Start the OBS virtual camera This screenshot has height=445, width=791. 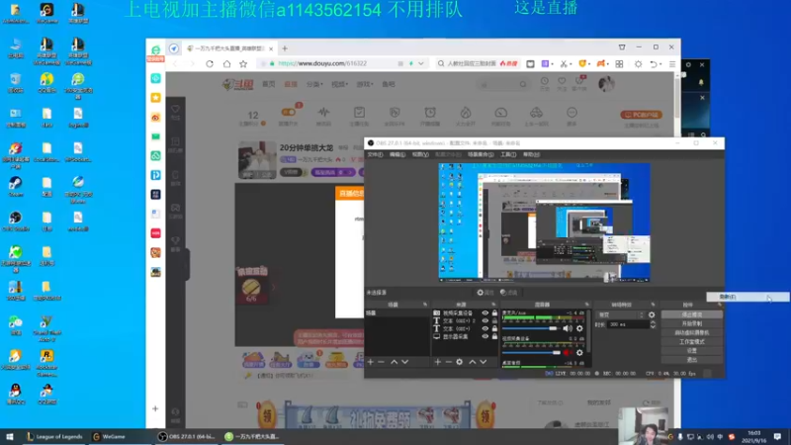[691, 332]
